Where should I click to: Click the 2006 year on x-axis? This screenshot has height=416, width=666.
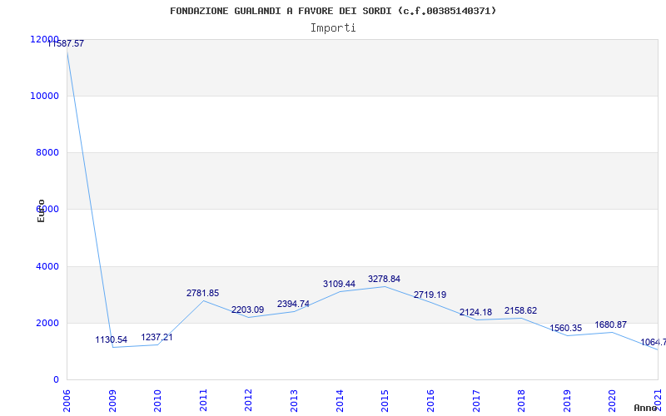point(67,399)
